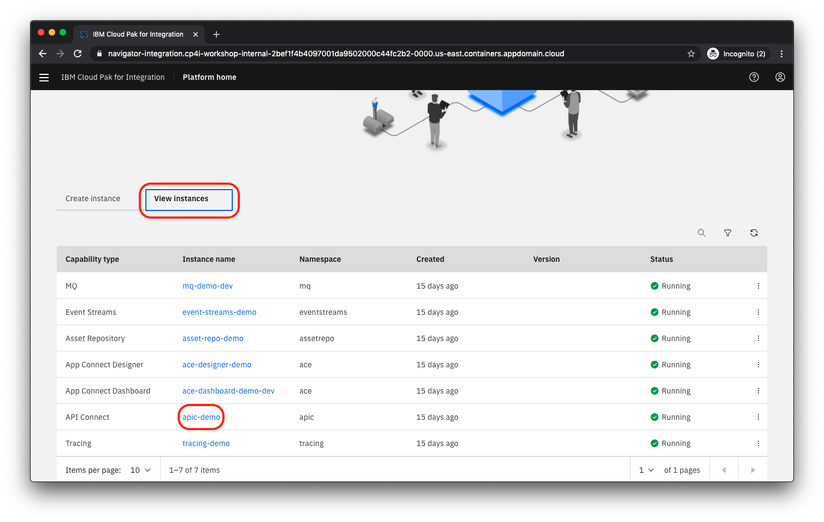Image resolution: width=824 pixels, height=522 pixels.
Task: Click the browser address bar URL
Action: tap(336, 54)
